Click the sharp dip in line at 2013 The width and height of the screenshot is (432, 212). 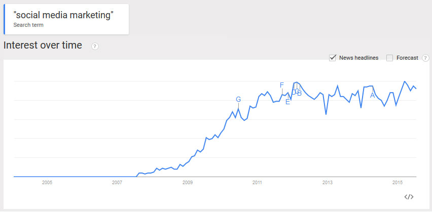click(x=326, y=114)
